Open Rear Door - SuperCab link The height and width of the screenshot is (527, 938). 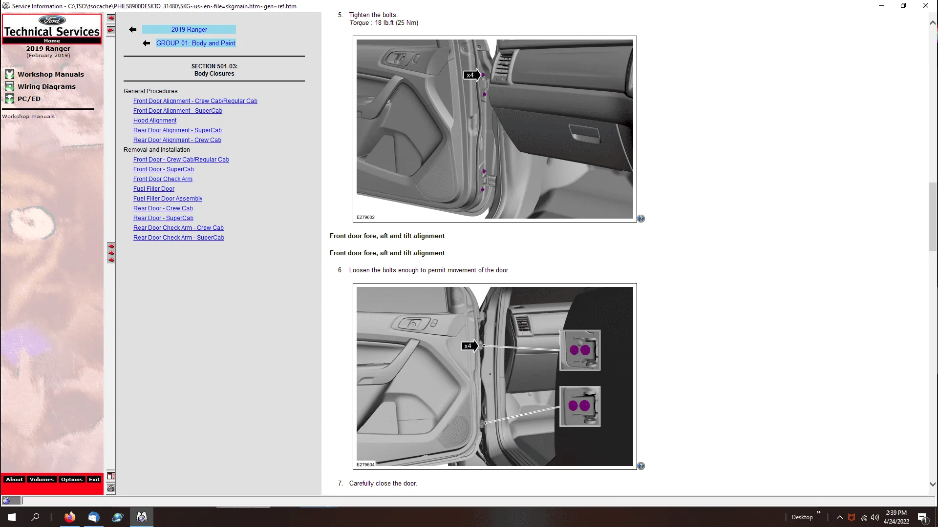point(163,218)
